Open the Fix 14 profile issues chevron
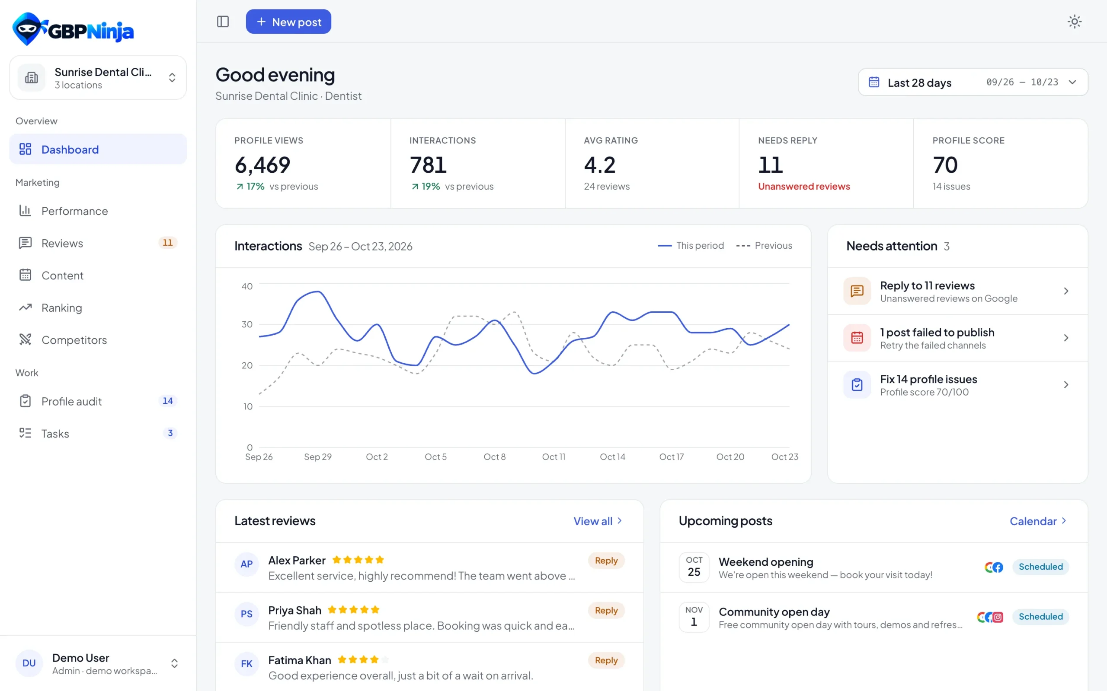Screen dimensions: 1107x691 pyautogui.click(x=1066, y=385)
